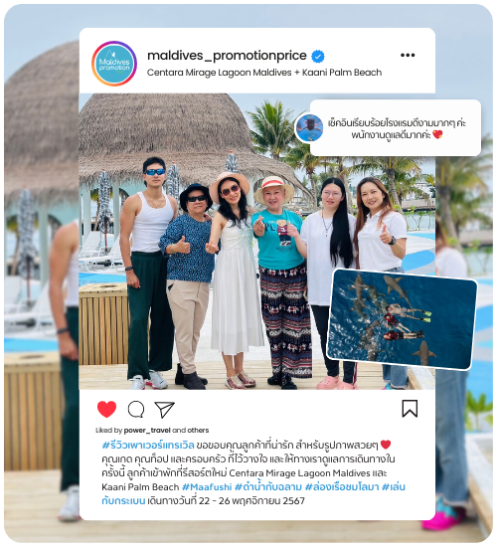The height and width of the screenshot is (547, 497).
Task: Click power_travel in the liked-by line
Action: click(147, 430)
